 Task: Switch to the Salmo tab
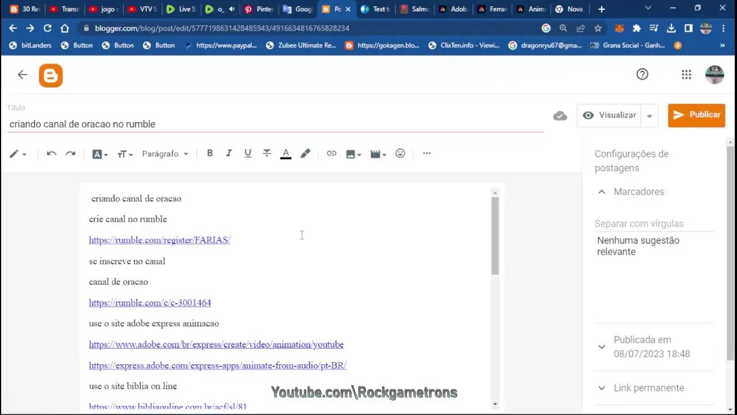[x=415, y=9]
